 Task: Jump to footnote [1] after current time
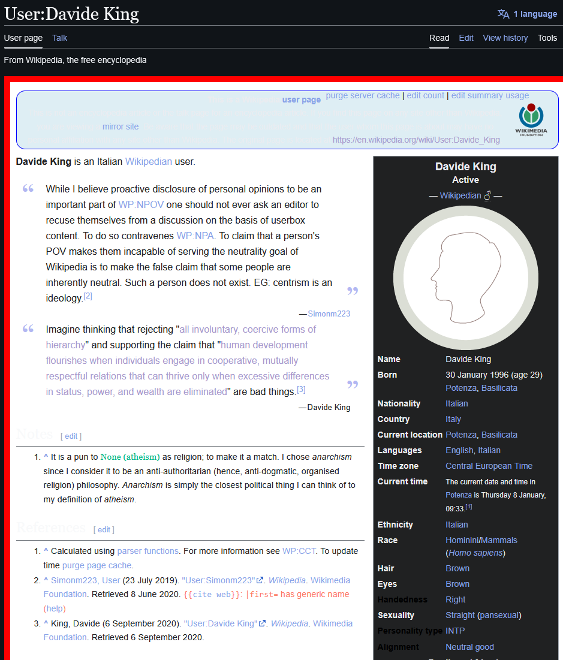click(x=469, y=507)
